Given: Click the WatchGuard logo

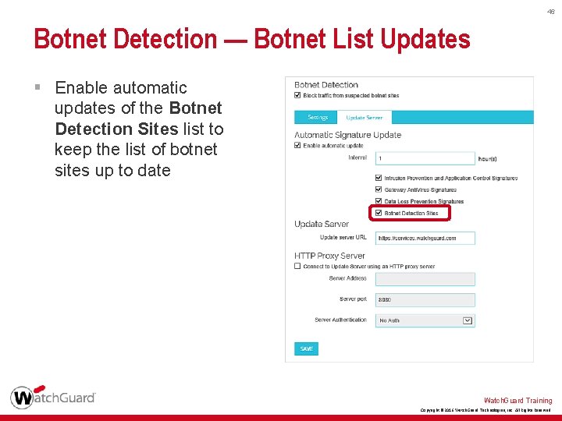Looking at the screenshot, I should coord(53,397).
